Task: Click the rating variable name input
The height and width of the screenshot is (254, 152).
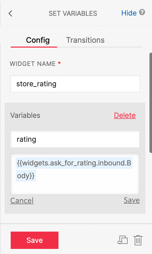Action: coord(75,139)
